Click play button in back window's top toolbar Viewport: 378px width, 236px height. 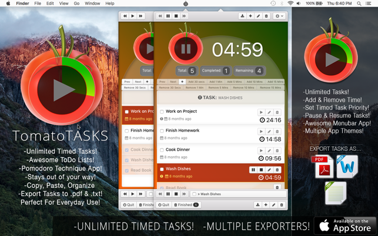[133, 16]
